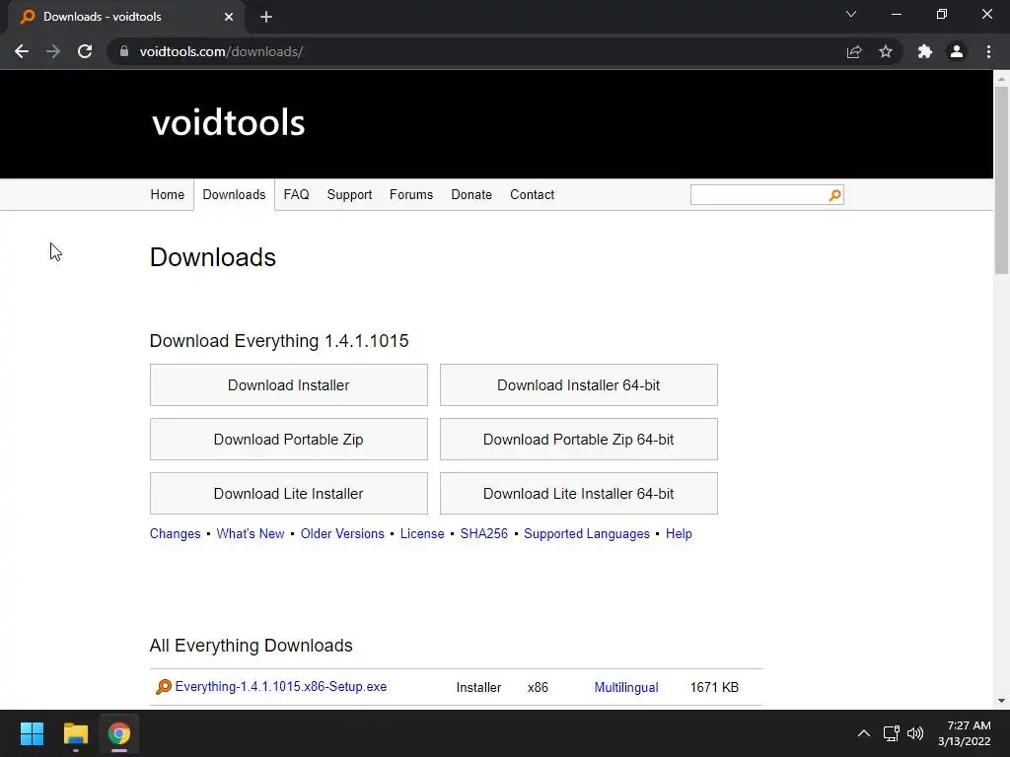The height and width of the screenshot is (757, 1010).
Task: Close the Downloads - voidtools tab
Action: (x=229, y=17)
